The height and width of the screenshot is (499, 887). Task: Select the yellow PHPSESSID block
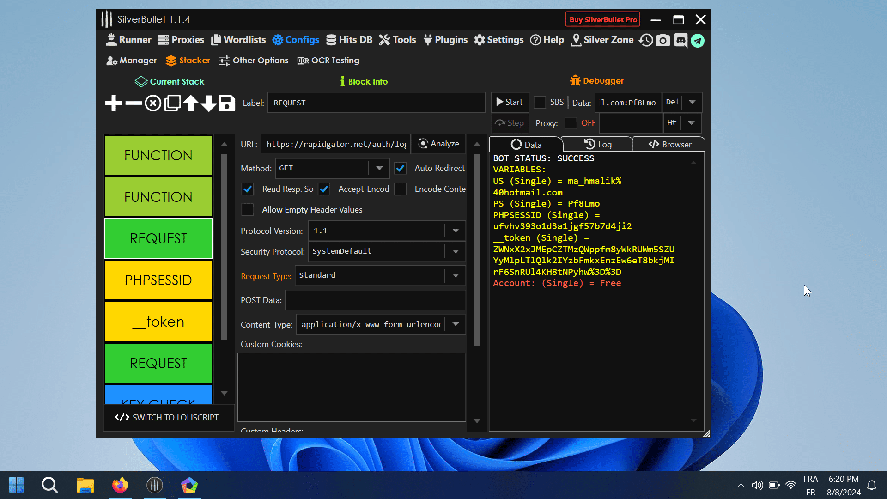158,280
